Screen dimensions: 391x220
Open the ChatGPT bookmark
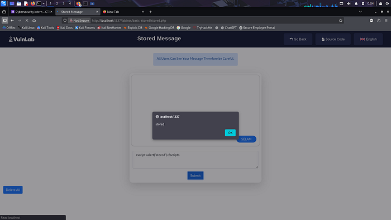(228, 28)
